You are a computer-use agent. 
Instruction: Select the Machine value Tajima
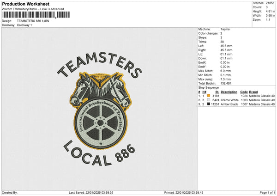click(x=225, y=29)
